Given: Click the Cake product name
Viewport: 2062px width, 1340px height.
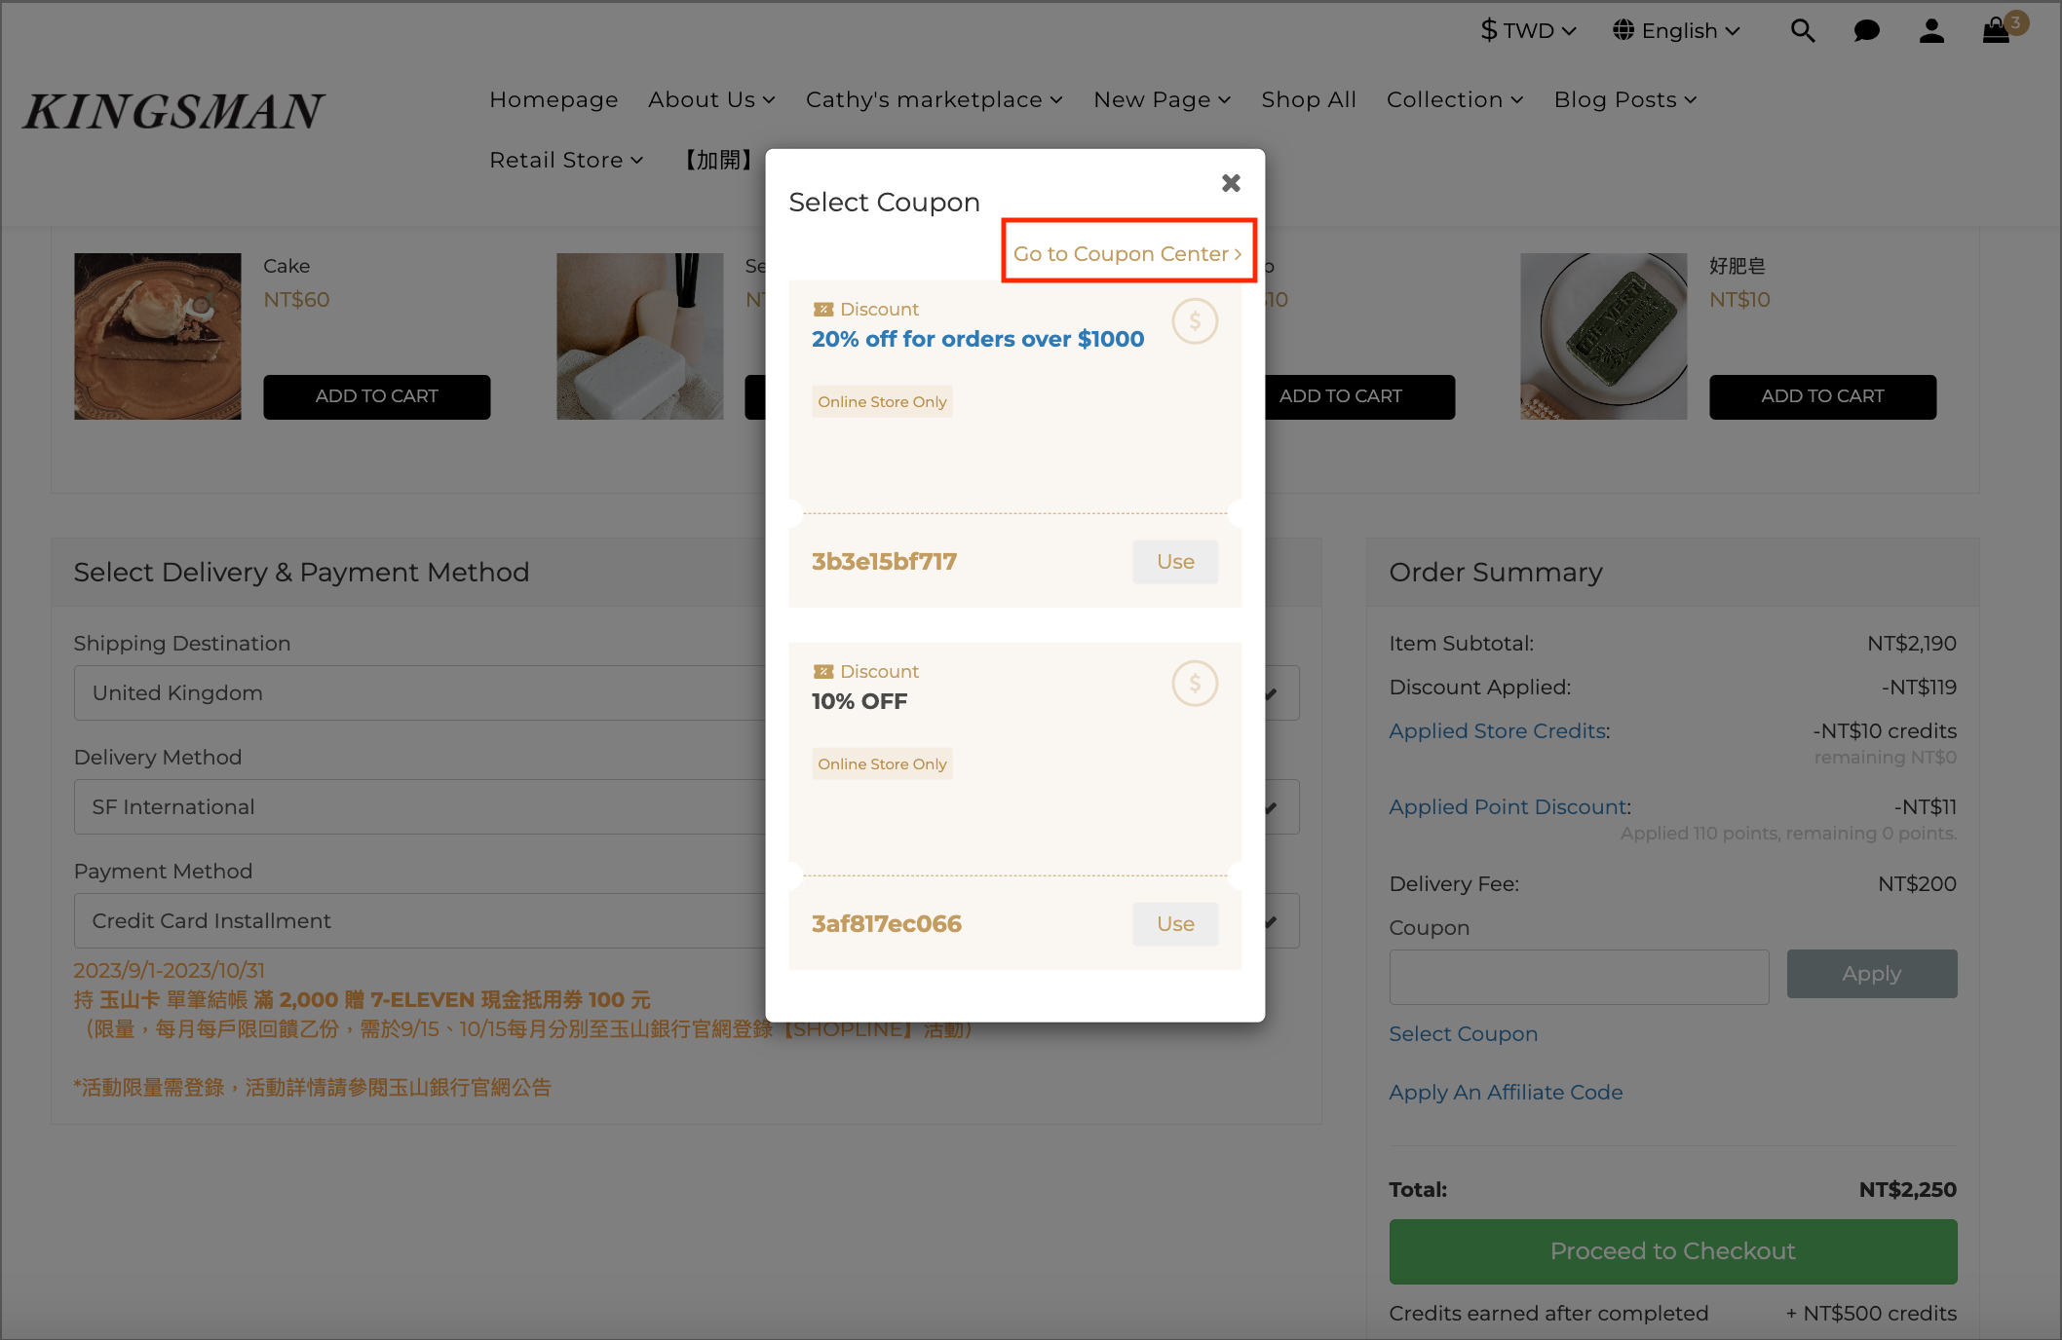Looking at the screenshot, I should [286, 266].
